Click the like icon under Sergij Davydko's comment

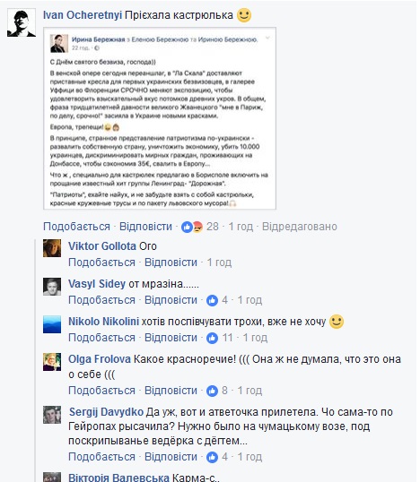pos(212,457)
